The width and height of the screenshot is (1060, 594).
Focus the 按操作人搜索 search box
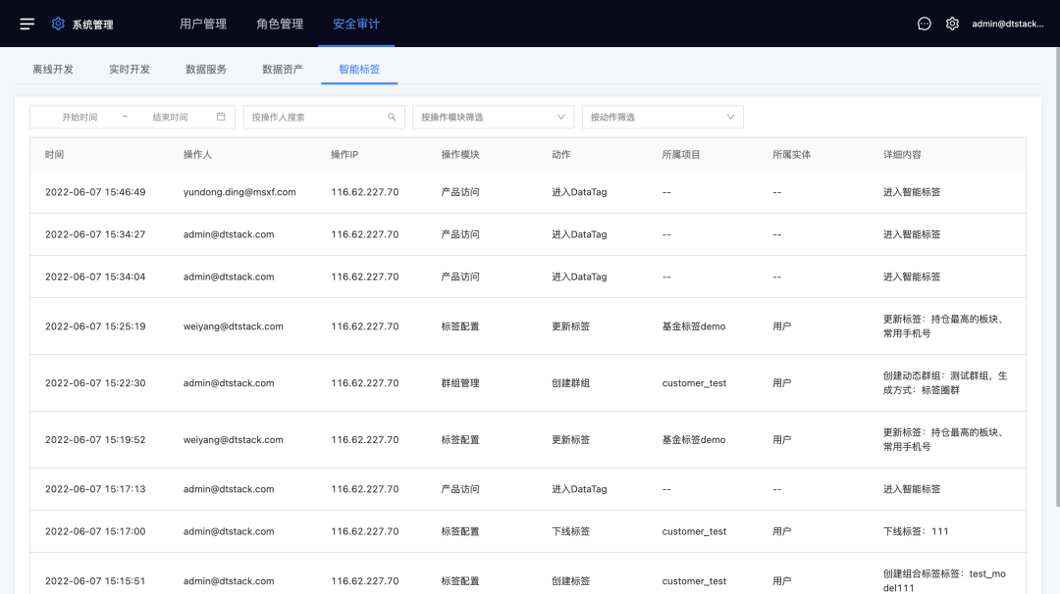click(314, 117)
